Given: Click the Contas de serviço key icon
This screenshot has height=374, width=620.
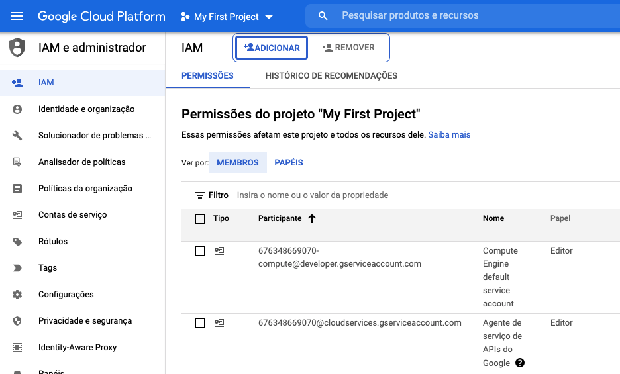Looking at the screenshot, I should (x=17, y=215).
